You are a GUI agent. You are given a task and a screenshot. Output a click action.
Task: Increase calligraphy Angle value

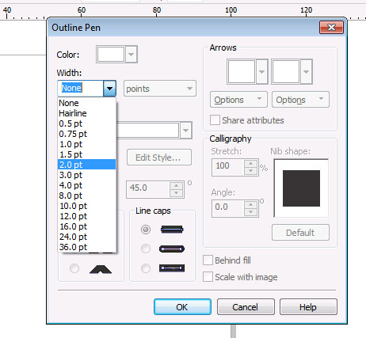(x=250, y=205)
